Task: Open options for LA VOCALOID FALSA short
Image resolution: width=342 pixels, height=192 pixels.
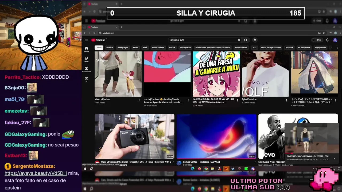Action: pos(237,101)
